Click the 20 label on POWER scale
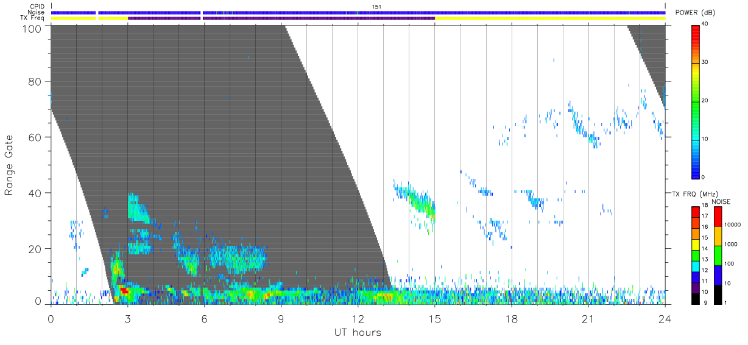The image size is (748, 345). click(x=705, y=101)
